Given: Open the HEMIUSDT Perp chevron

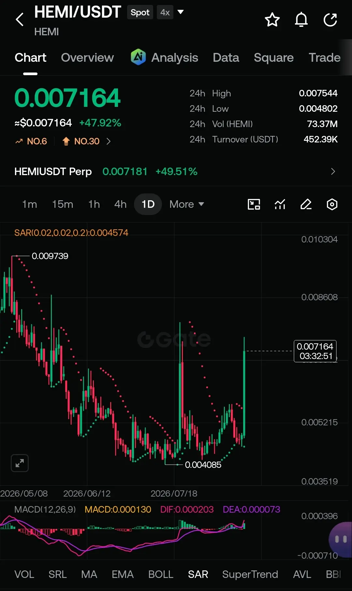Looking at the screenshot, I should click(x=333, y=172).
